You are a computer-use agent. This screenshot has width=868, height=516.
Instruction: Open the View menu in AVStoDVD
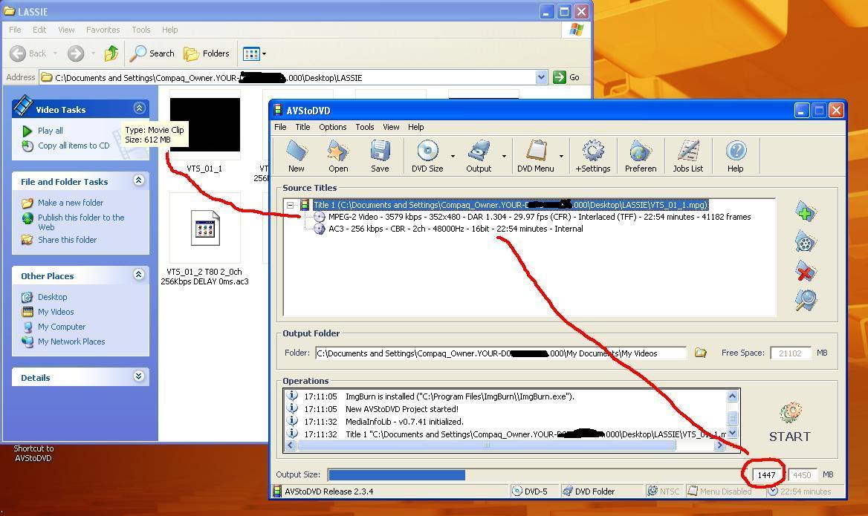point(391,127)
